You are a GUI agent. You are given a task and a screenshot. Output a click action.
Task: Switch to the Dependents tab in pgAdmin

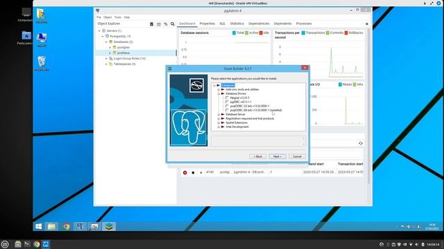click(282, 24)
